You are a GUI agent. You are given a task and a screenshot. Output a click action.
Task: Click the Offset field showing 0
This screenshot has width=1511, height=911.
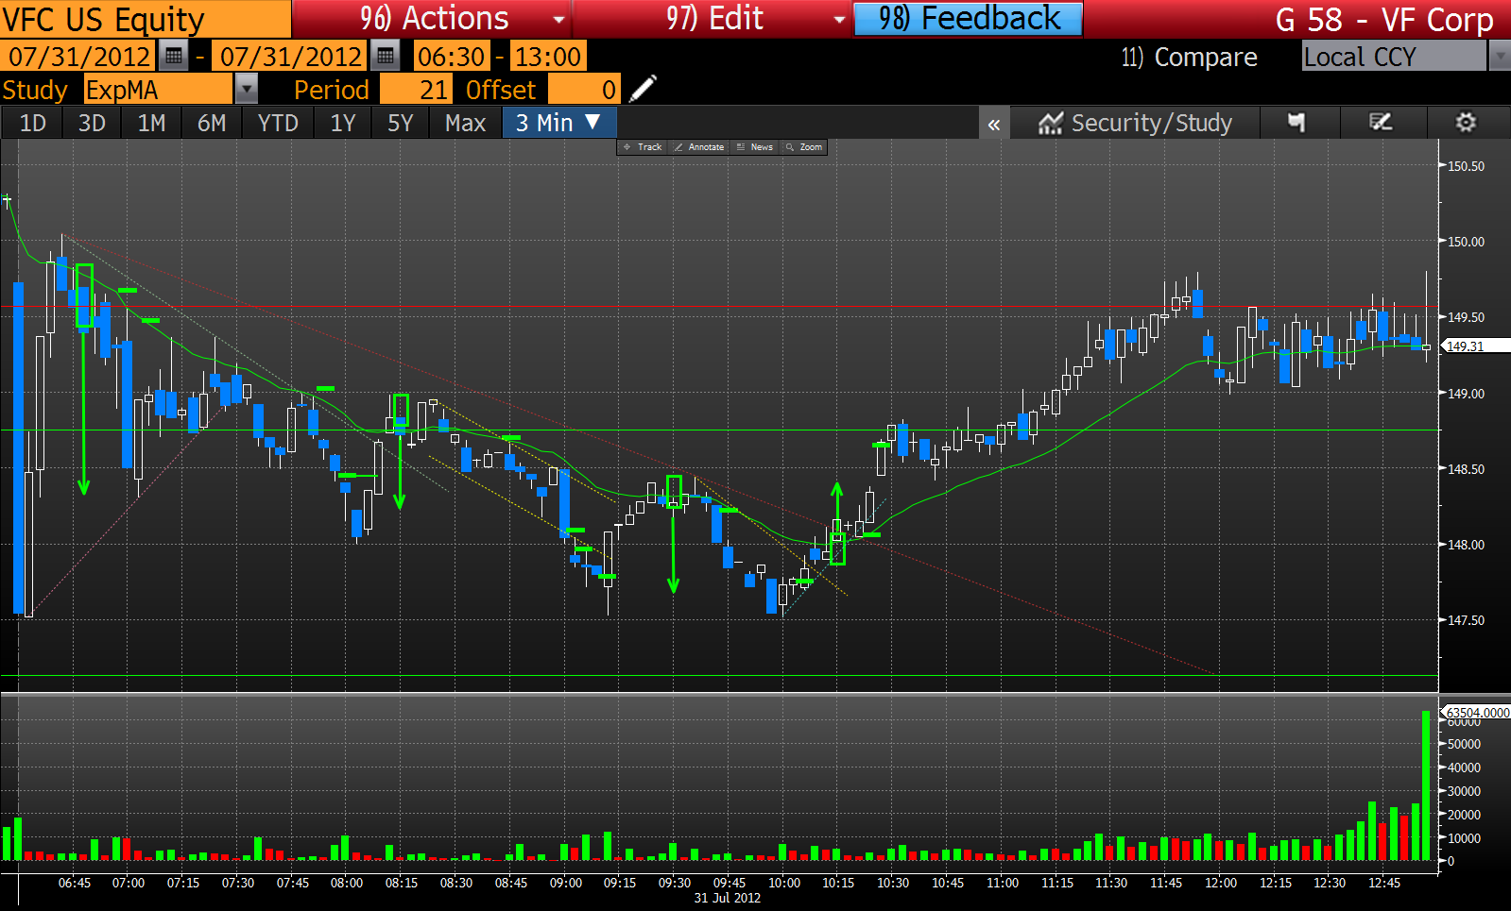click(x=584, y=90)
